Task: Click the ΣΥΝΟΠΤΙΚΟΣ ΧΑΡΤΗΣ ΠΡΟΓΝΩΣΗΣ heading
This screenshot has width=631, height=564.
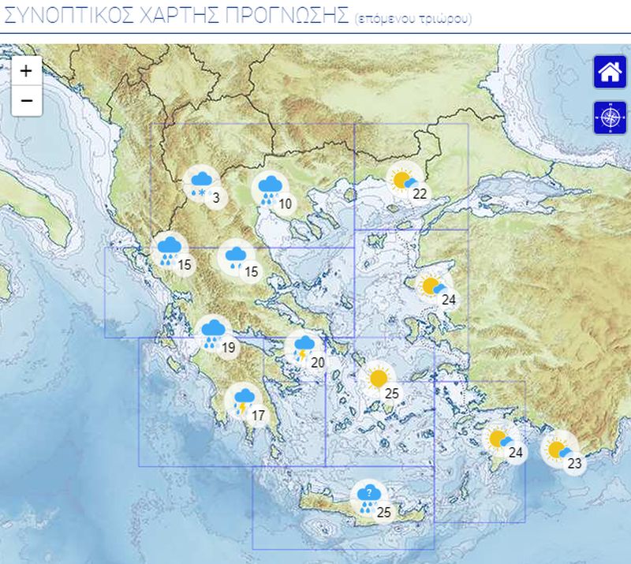Action: pyautogui.click(x=176, y=15)
